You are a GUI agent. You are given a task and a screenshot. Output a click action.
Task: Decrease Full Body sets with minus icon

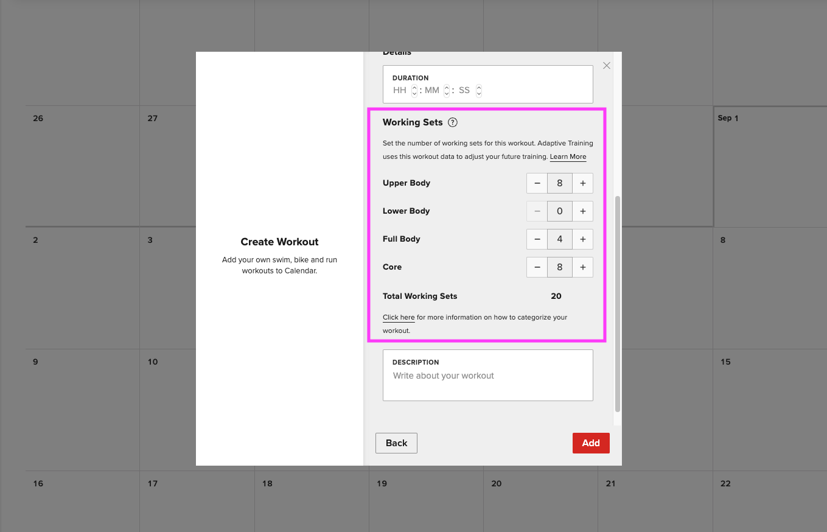click(x=537, y=239)
